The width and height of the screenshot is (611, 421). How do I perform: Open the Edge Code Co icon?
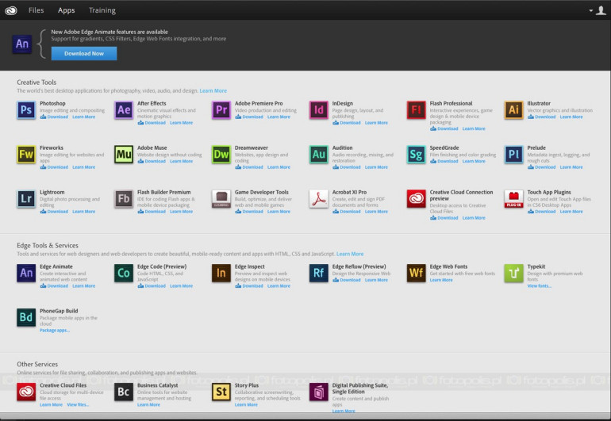[124, 273]
